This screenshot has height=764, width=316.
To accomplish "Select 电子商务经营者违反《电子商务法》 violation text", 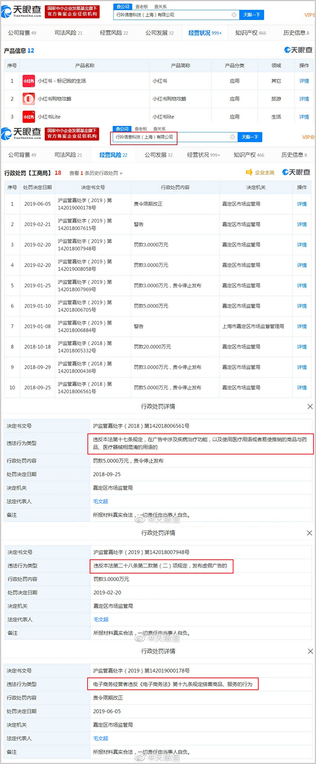I will pyautogui.click(x=173, y=684).
